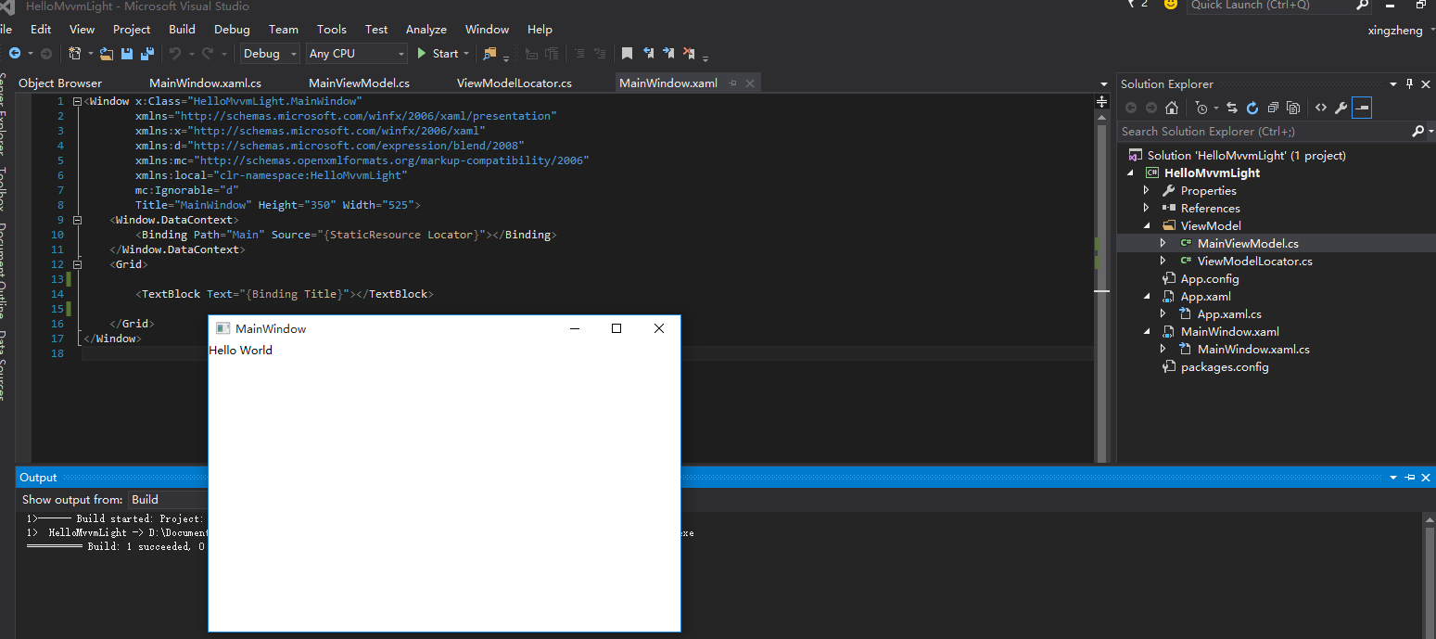Select ViewModelLocator.cs in Solution Explorer
Viewport: 1436px width, 639px height.
point(1255,262)
